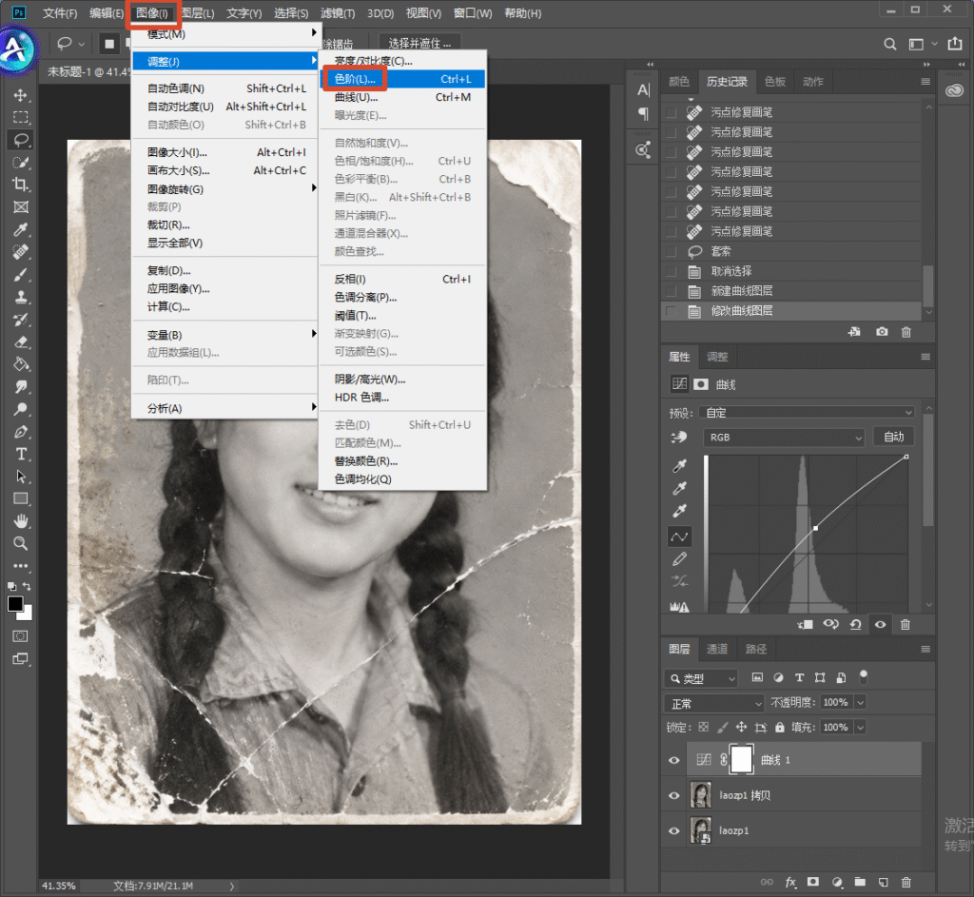Open the 图像(I) menu
974x897 pixels.
(x=152, y=13)
